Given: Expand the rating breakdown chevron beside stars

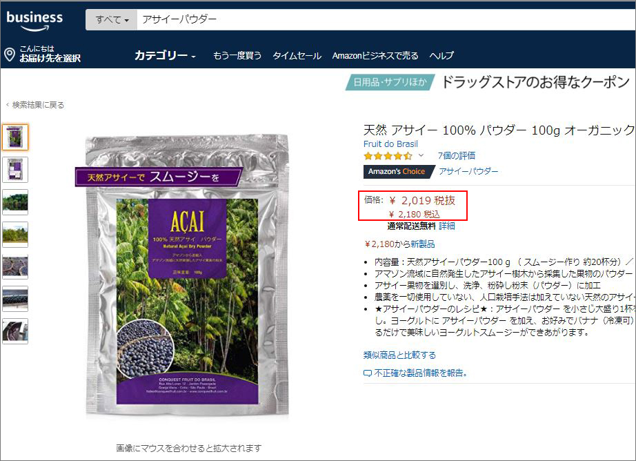Looking at the screenshot, I should (x=421, y=155).
